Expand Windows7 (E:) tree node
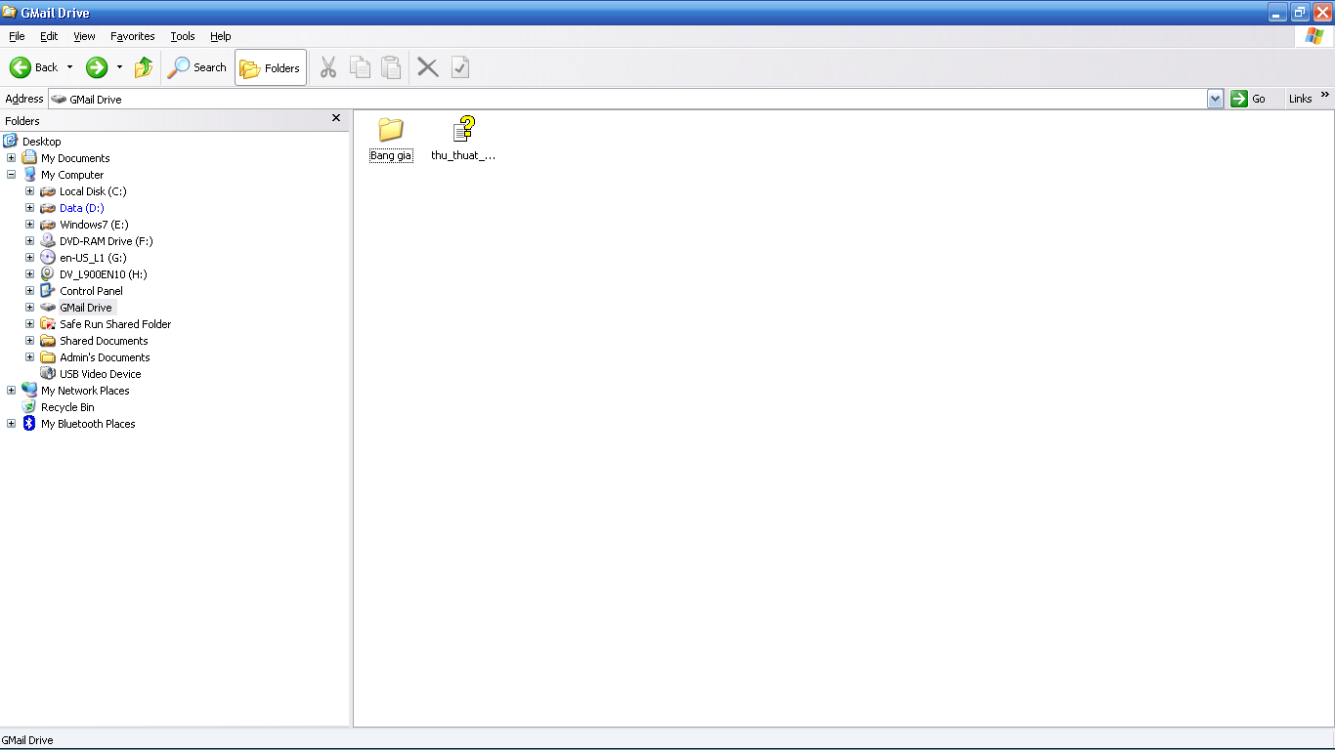This screenshot has width=1335, height=750. click(30, 225)
